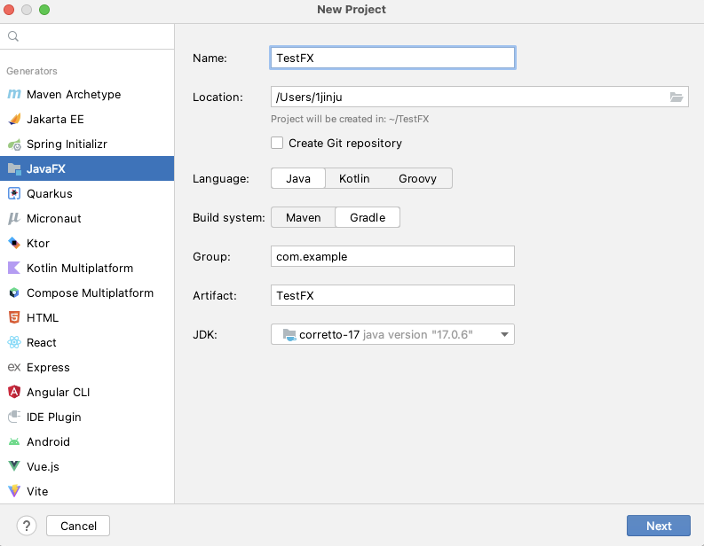Click the Quarkus generator icon
Viewport: 704px width, 546px height.
click(14, 194)
